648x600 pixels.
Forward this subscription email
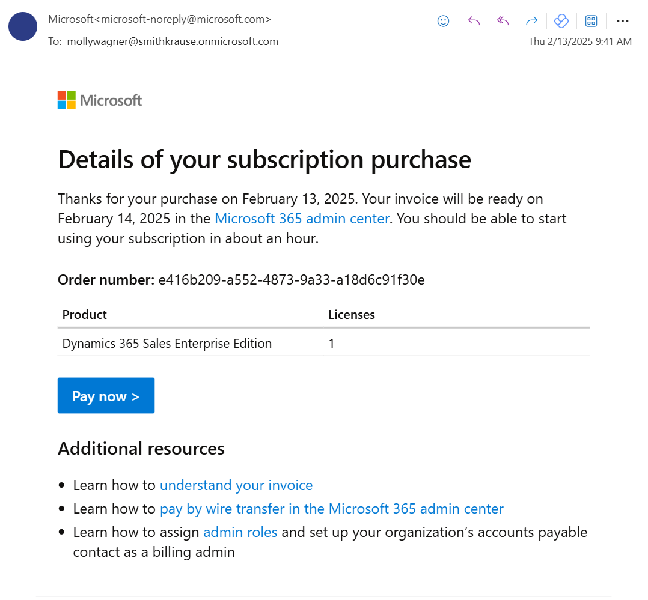coord(531,21)
